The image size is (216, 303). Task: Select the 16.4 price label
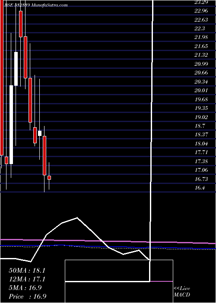tap(200, 188)
